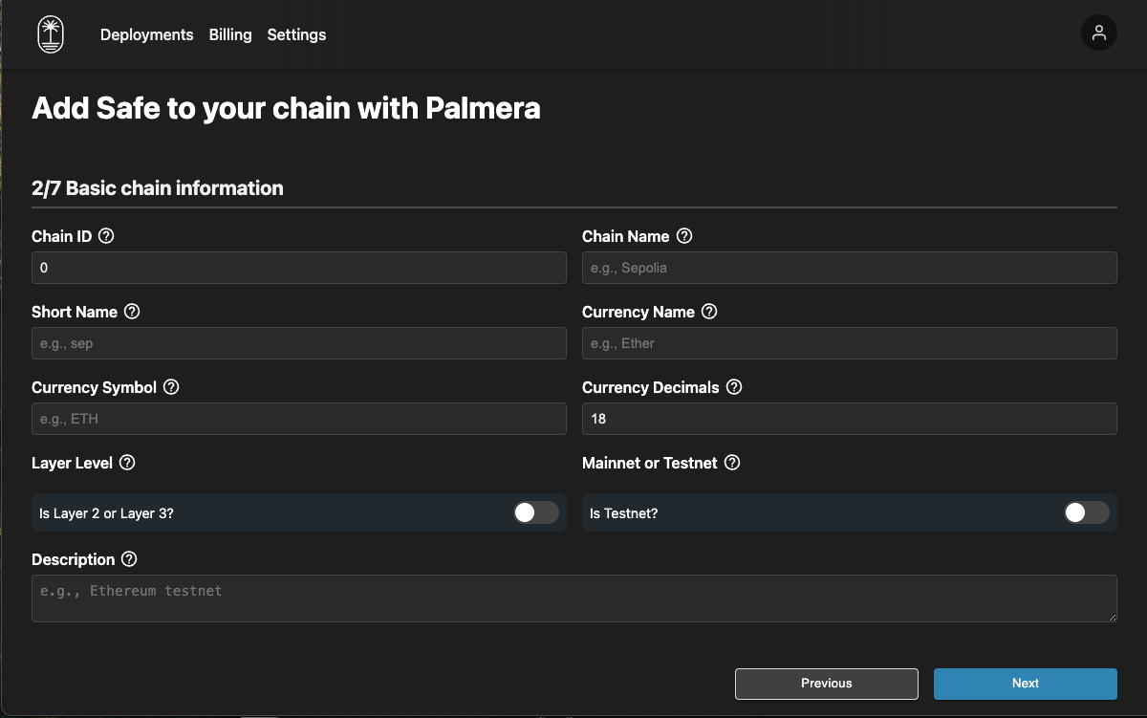Click the Previous button
This screenshot has width=1147, height=718.
(x=826, y=684)
